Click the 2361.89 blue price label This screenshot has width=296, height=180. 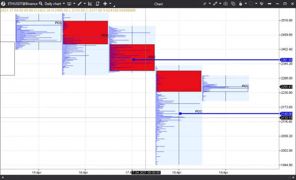(x=286, y=60)
